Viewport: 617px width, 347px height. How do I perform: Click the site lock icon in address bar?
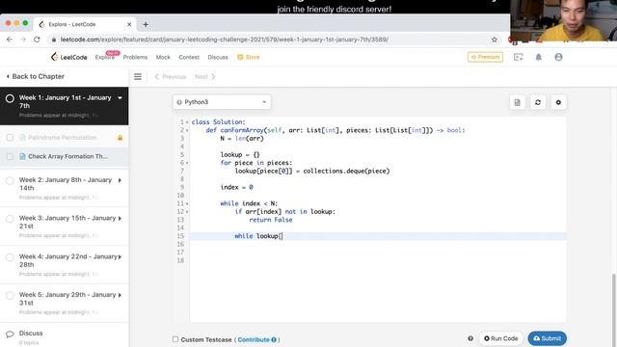tap(54, 40)
